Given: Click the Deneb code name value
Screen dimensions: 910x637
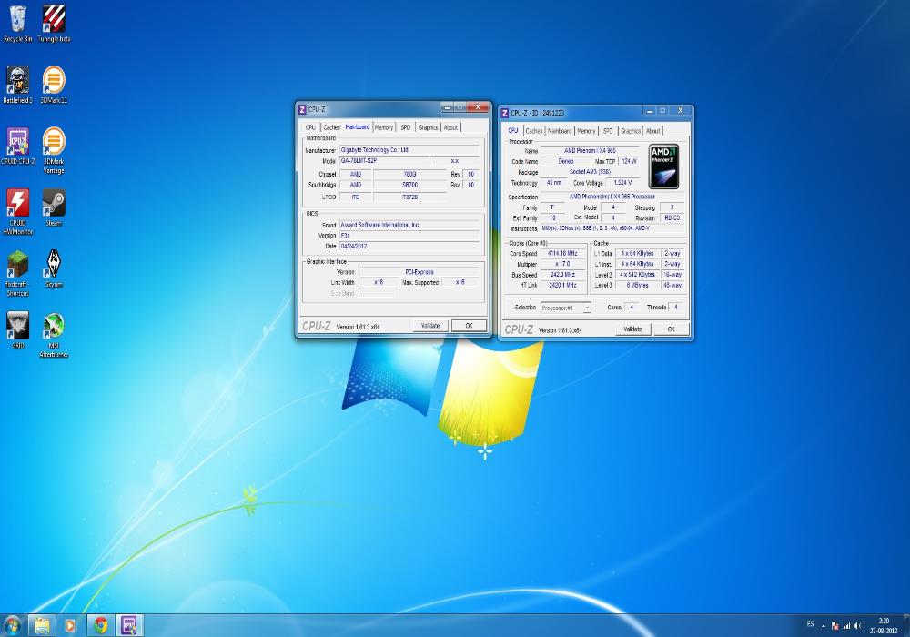Looking at the screenshot, I should (566, 161).
